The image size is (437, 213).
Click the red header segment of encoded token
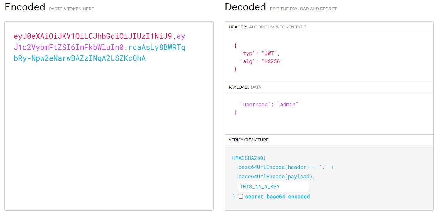[x=93, y=36]
